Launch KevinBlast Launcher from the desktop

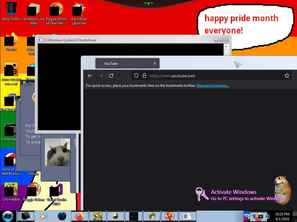[x=79, y=14]
